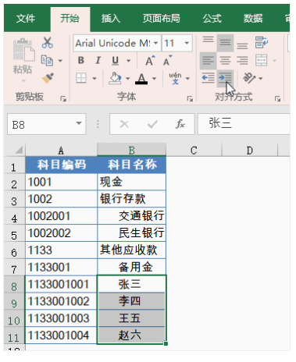Open fill color dropdown arrow
Screen dimensions: 296x362
127,78
